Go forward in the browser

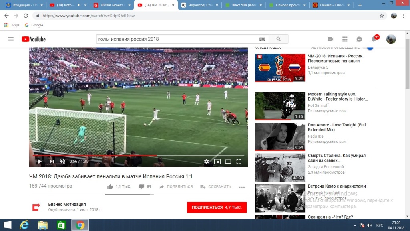[16, 16]
